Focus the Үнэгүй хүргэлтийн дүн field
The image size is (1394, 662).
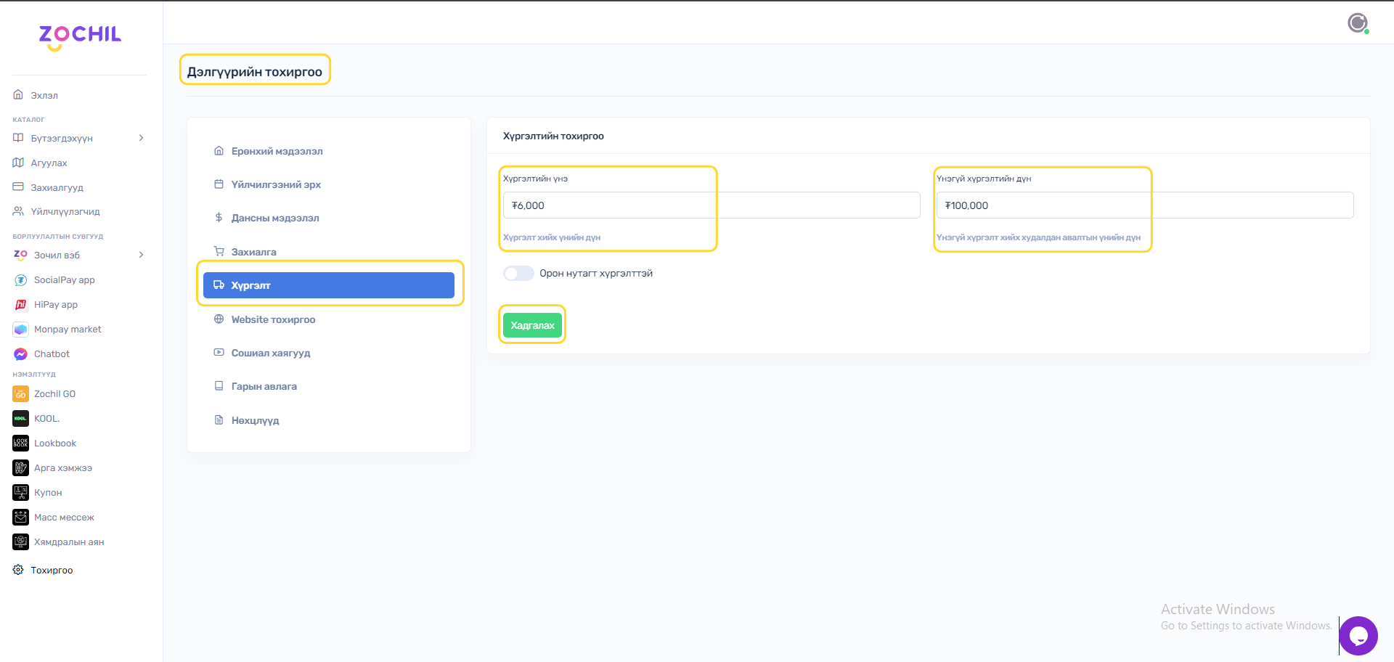click(x=1144, y=205)
